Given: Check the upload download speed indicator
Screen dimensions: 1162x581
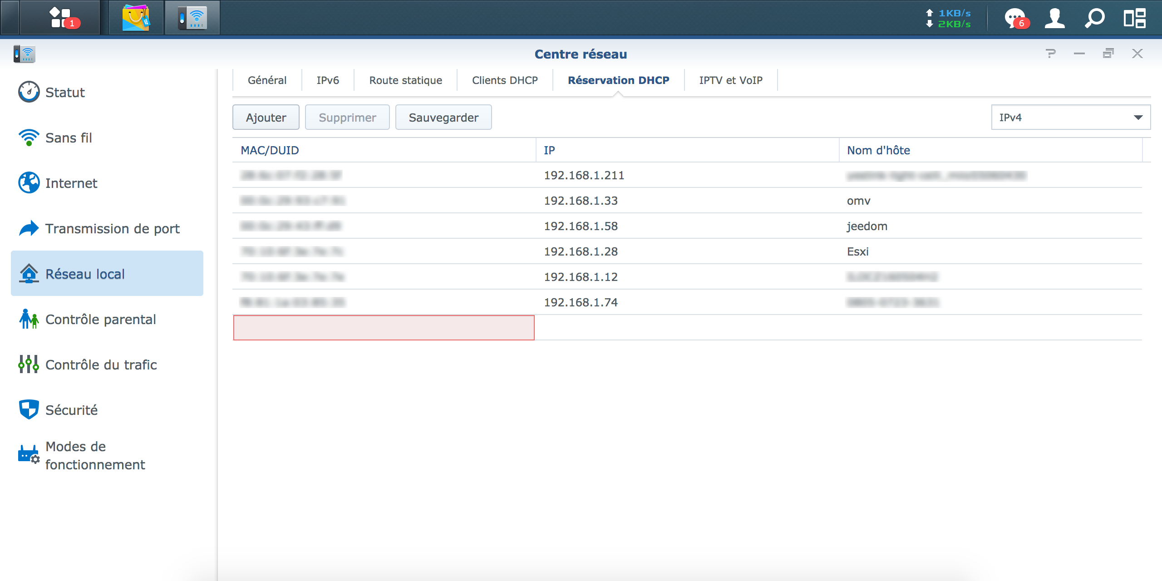Looking at the screenshot, I should pos(948,18).
